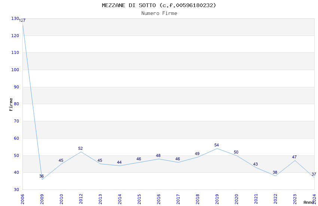Select the x-axis year 2021
318x206 pixels.
(x=256, y=199)
